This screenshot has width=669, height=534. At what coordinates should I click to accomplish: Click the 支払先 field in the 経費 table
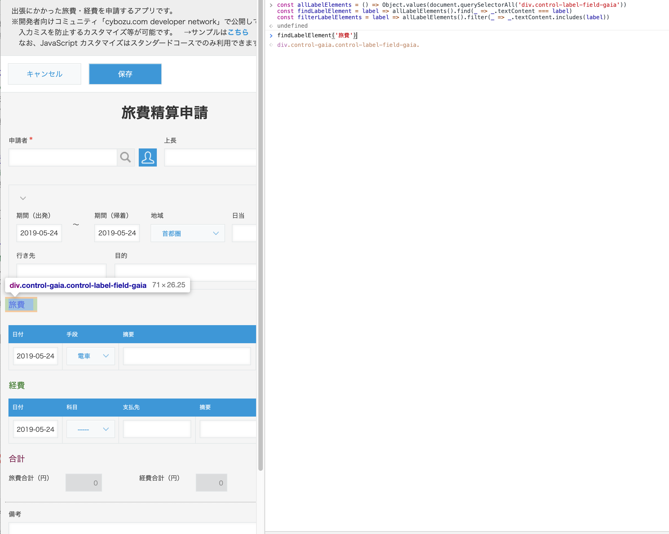pyautogui.click(x=157, y=429)
